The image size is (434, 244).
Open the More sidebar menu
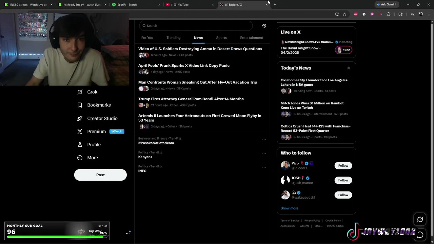coord(88,158)
